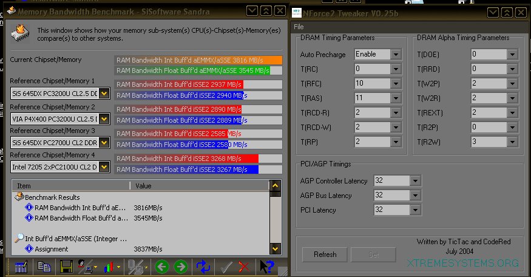Image resolution: width=531 pixels, height=277 pixels.
Task: Expand the Auto Precharge dropdown
Action: point(396,54)
